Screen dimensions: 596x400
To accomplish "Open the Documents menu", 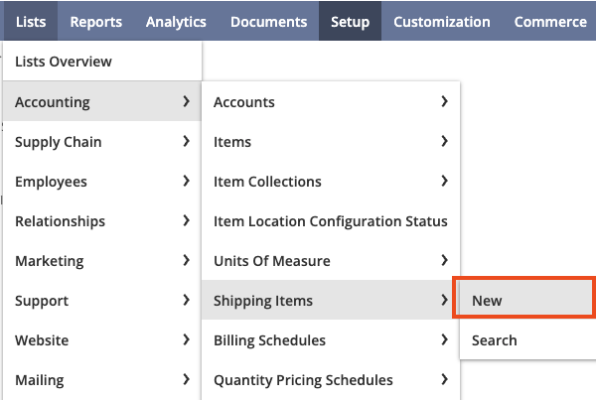I will tap(268, 21).
